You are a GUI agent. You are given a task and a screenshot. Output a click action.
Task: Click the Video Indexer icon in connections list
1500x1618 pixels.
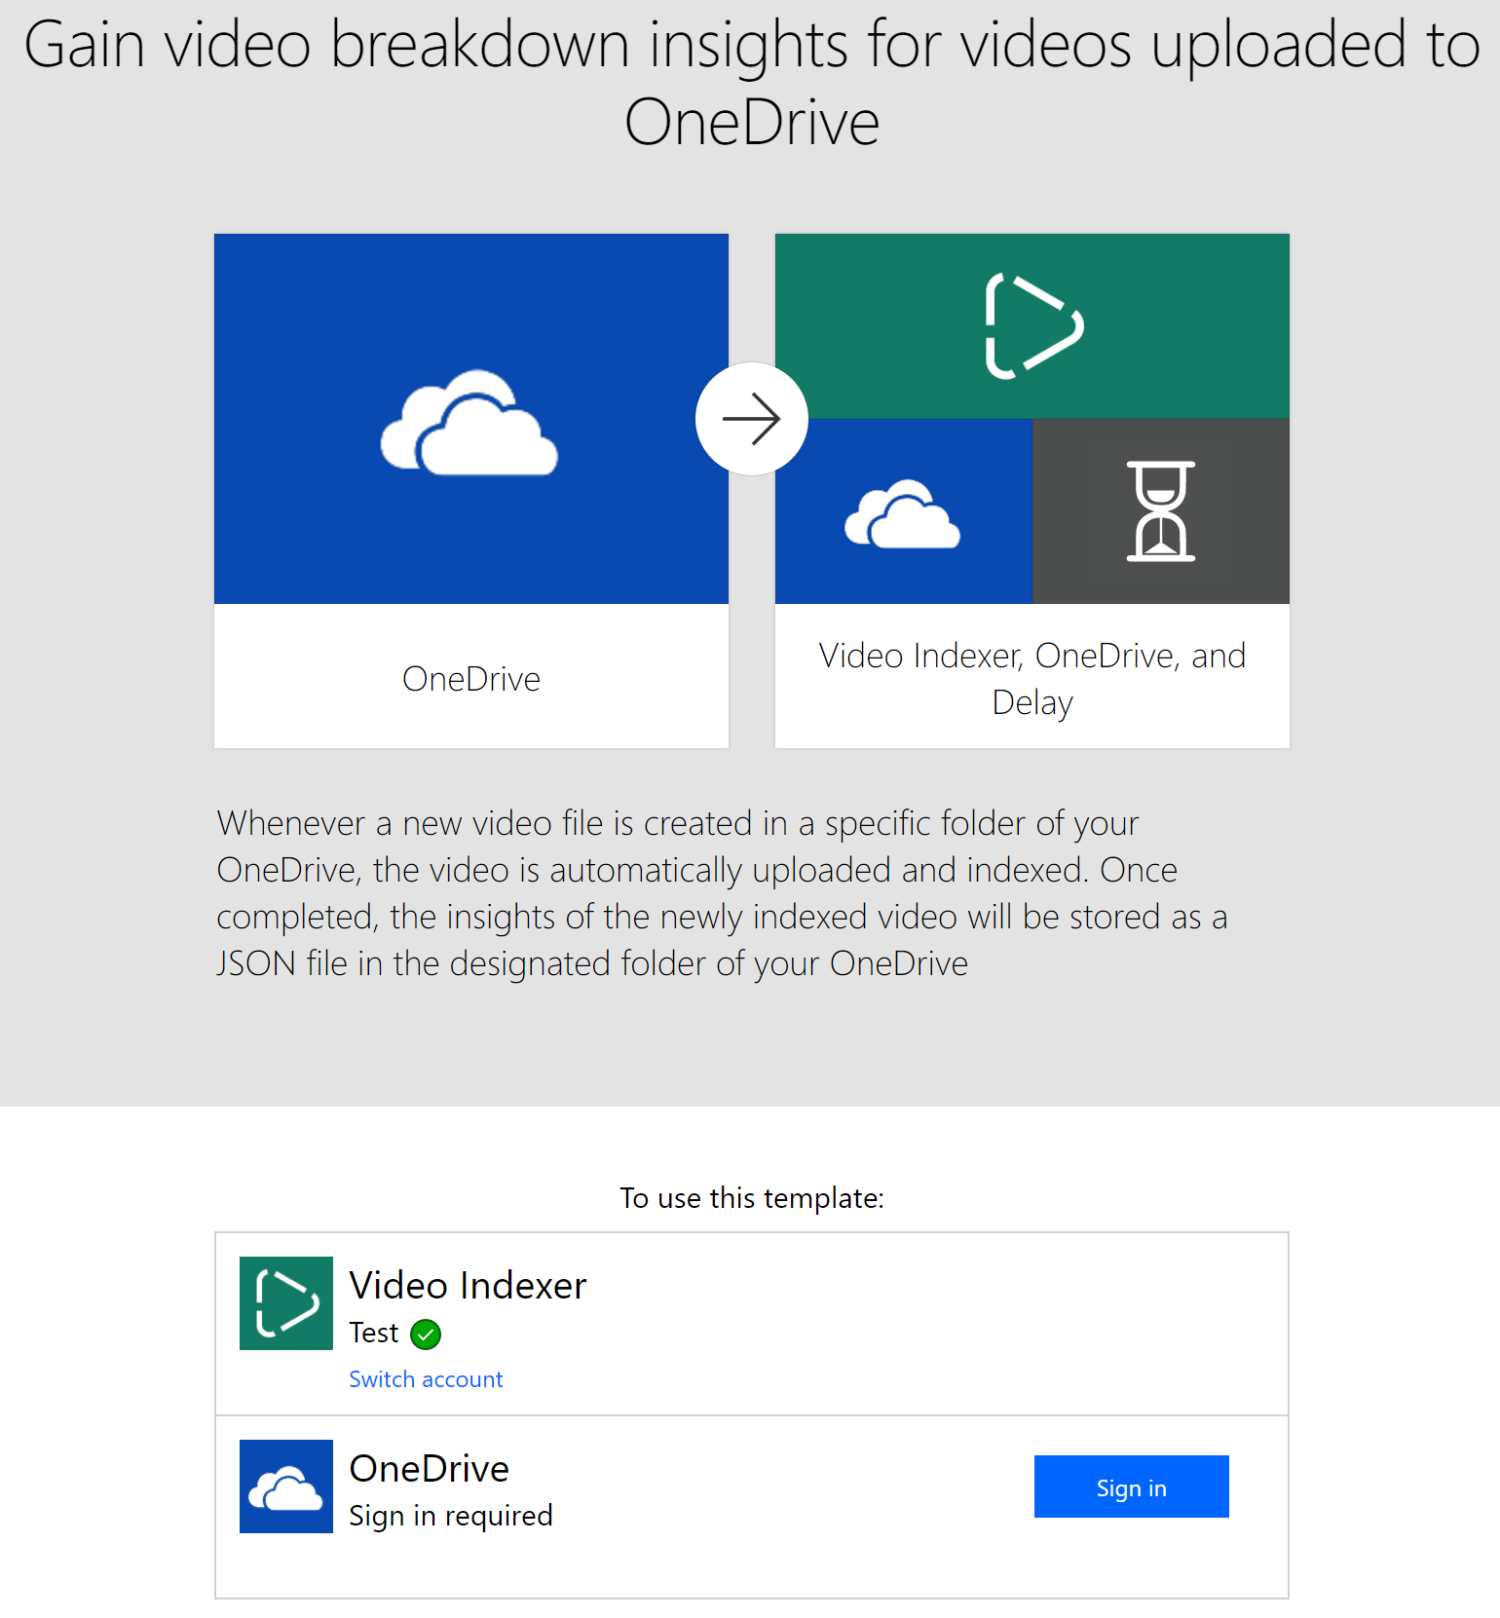[286, 1303]
